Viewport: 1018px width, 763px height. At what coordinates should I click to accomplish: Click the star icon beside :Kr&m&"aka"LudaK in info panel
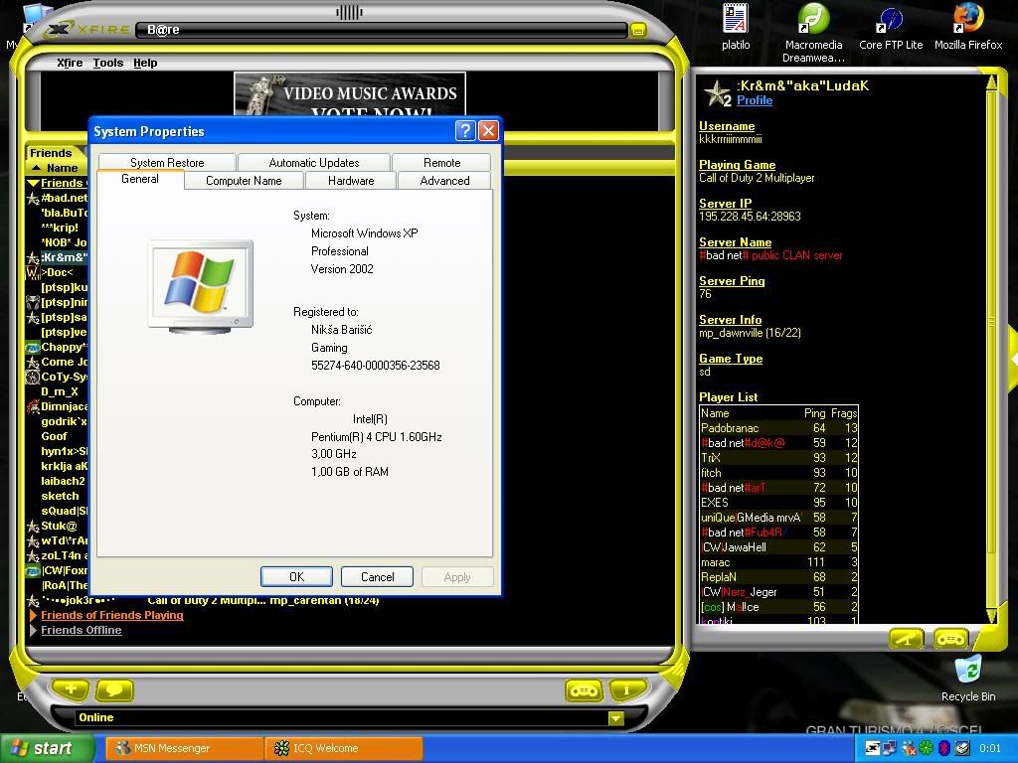pos(717,93)
